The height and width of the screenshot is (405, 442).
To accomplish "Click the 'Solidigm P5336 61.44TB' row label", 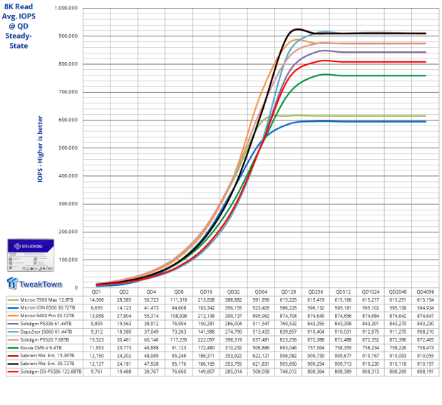I will [x=46, y=324].
